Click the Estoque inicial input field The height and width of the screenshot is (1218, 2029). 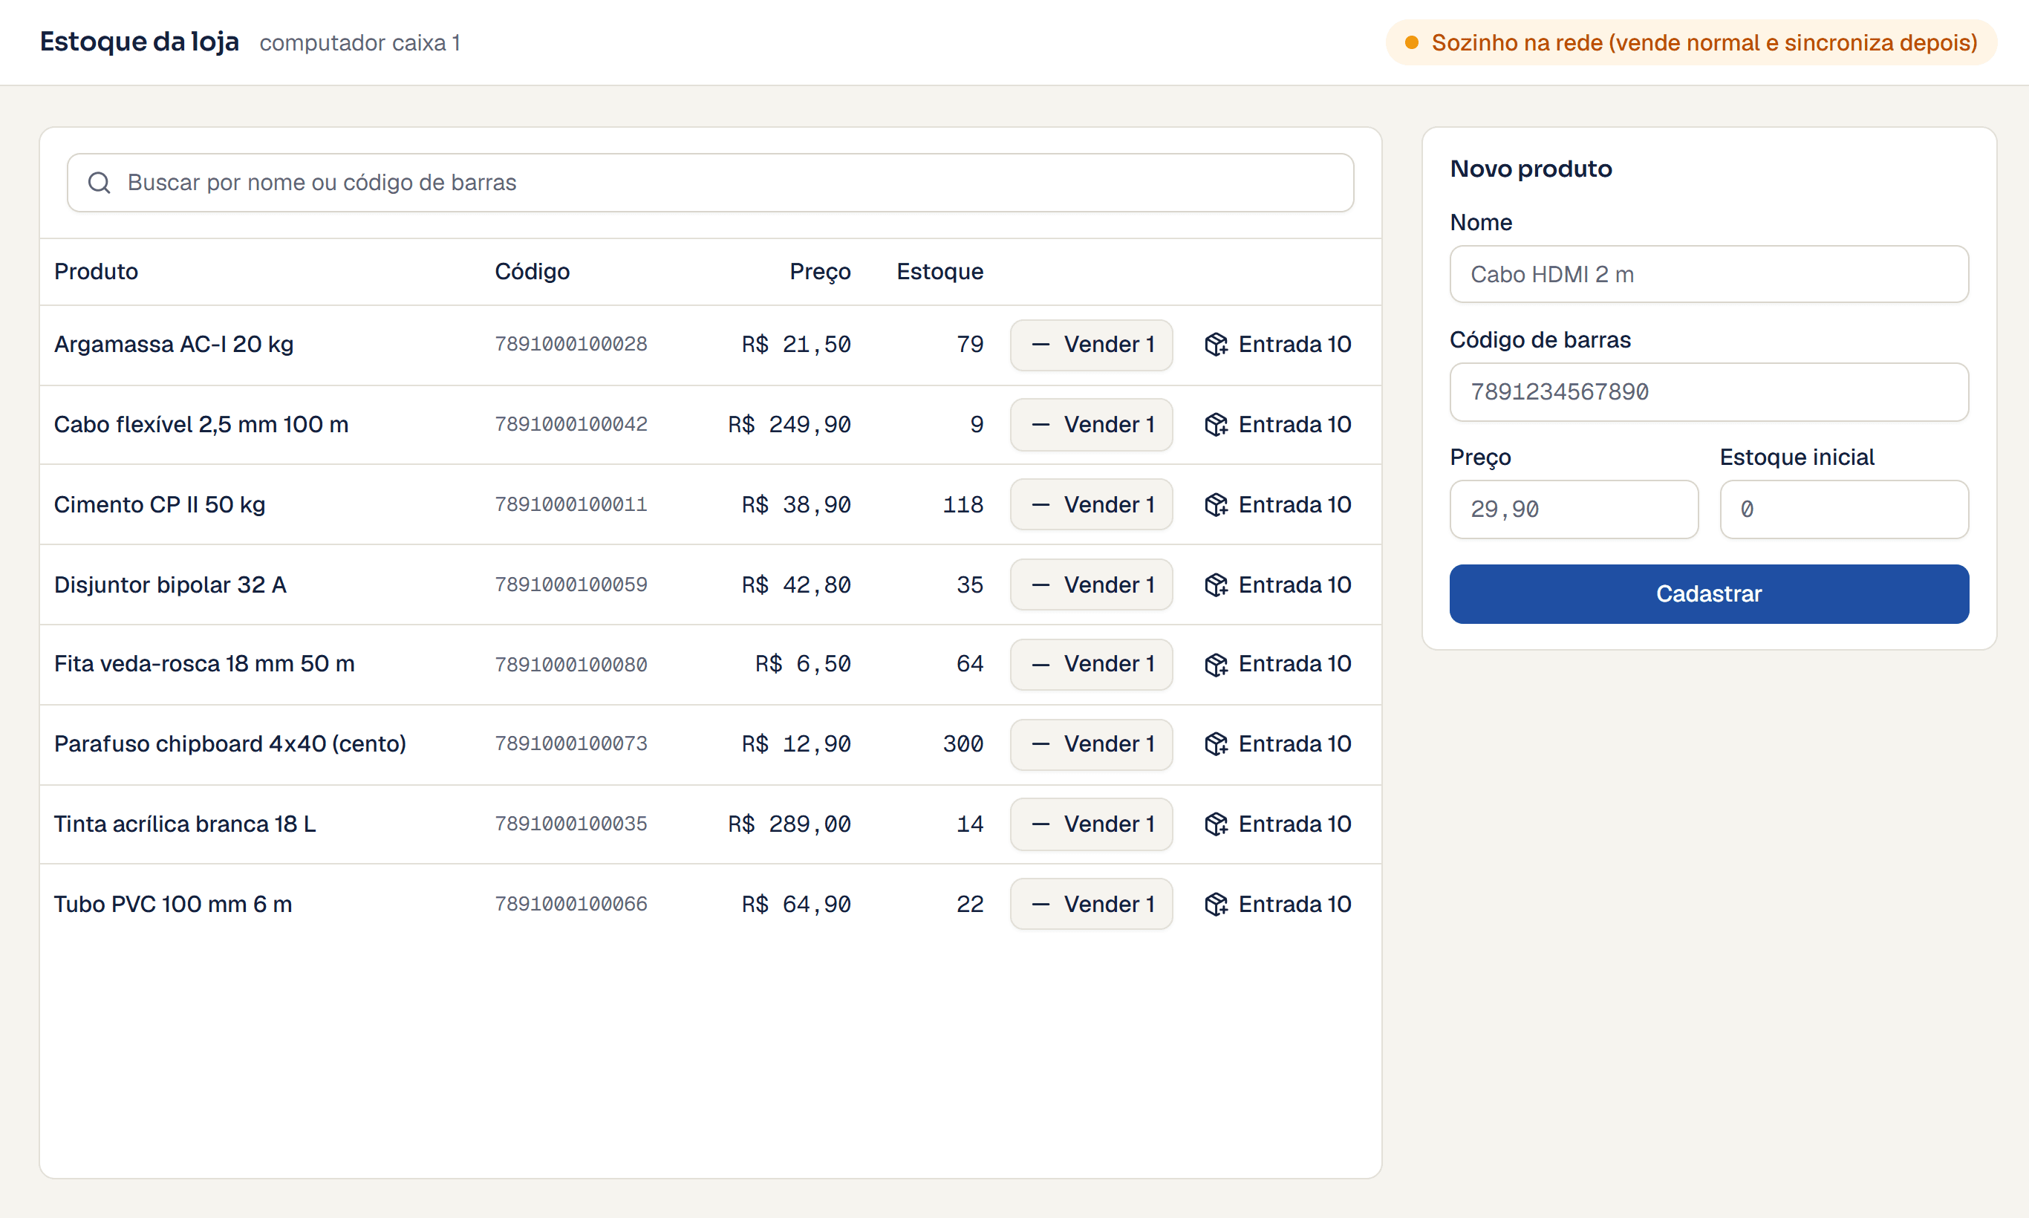pos(1844,509)
